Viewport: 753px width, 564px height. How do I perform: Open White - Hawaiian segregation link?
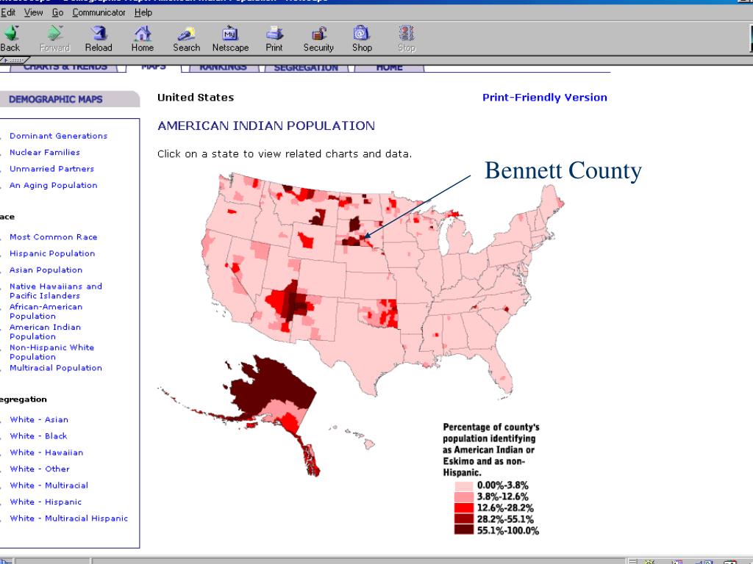click(x=46, y=452)
